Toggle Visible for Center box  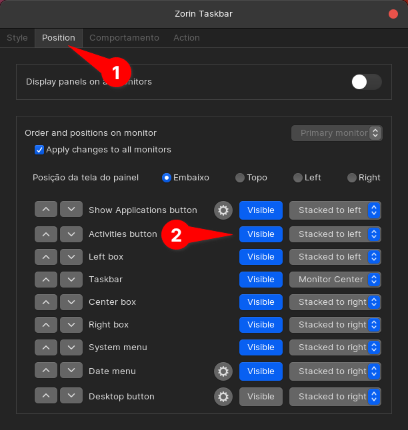click(x=261, y=302)
